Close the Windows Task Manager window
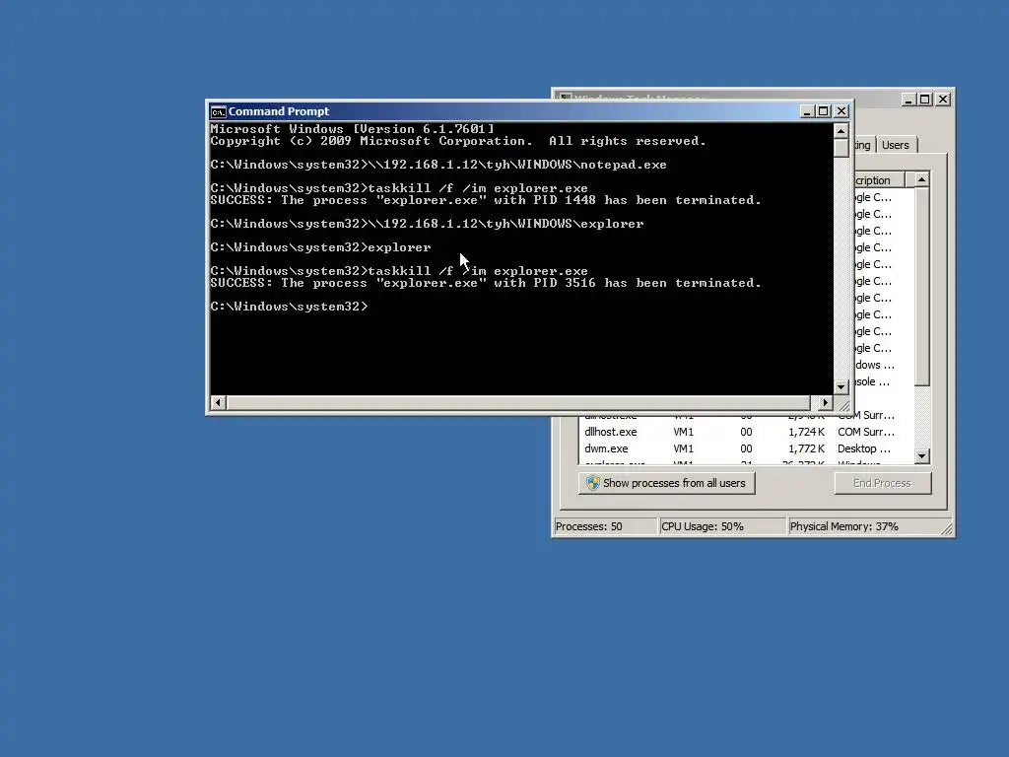The width and height of the screenshot is (1009, 757). [x=943, y=100]
